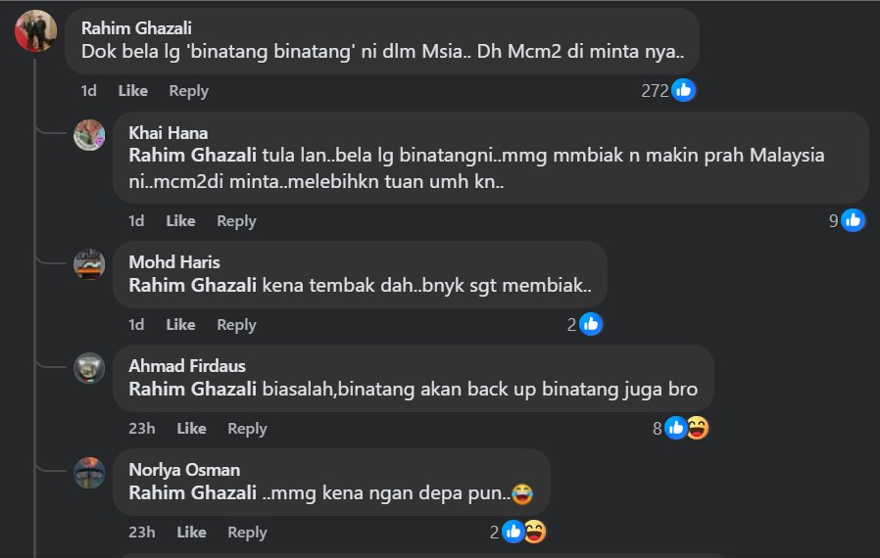
Task: Reply to Mohd Haris's comment
Action: coord(236,324)
